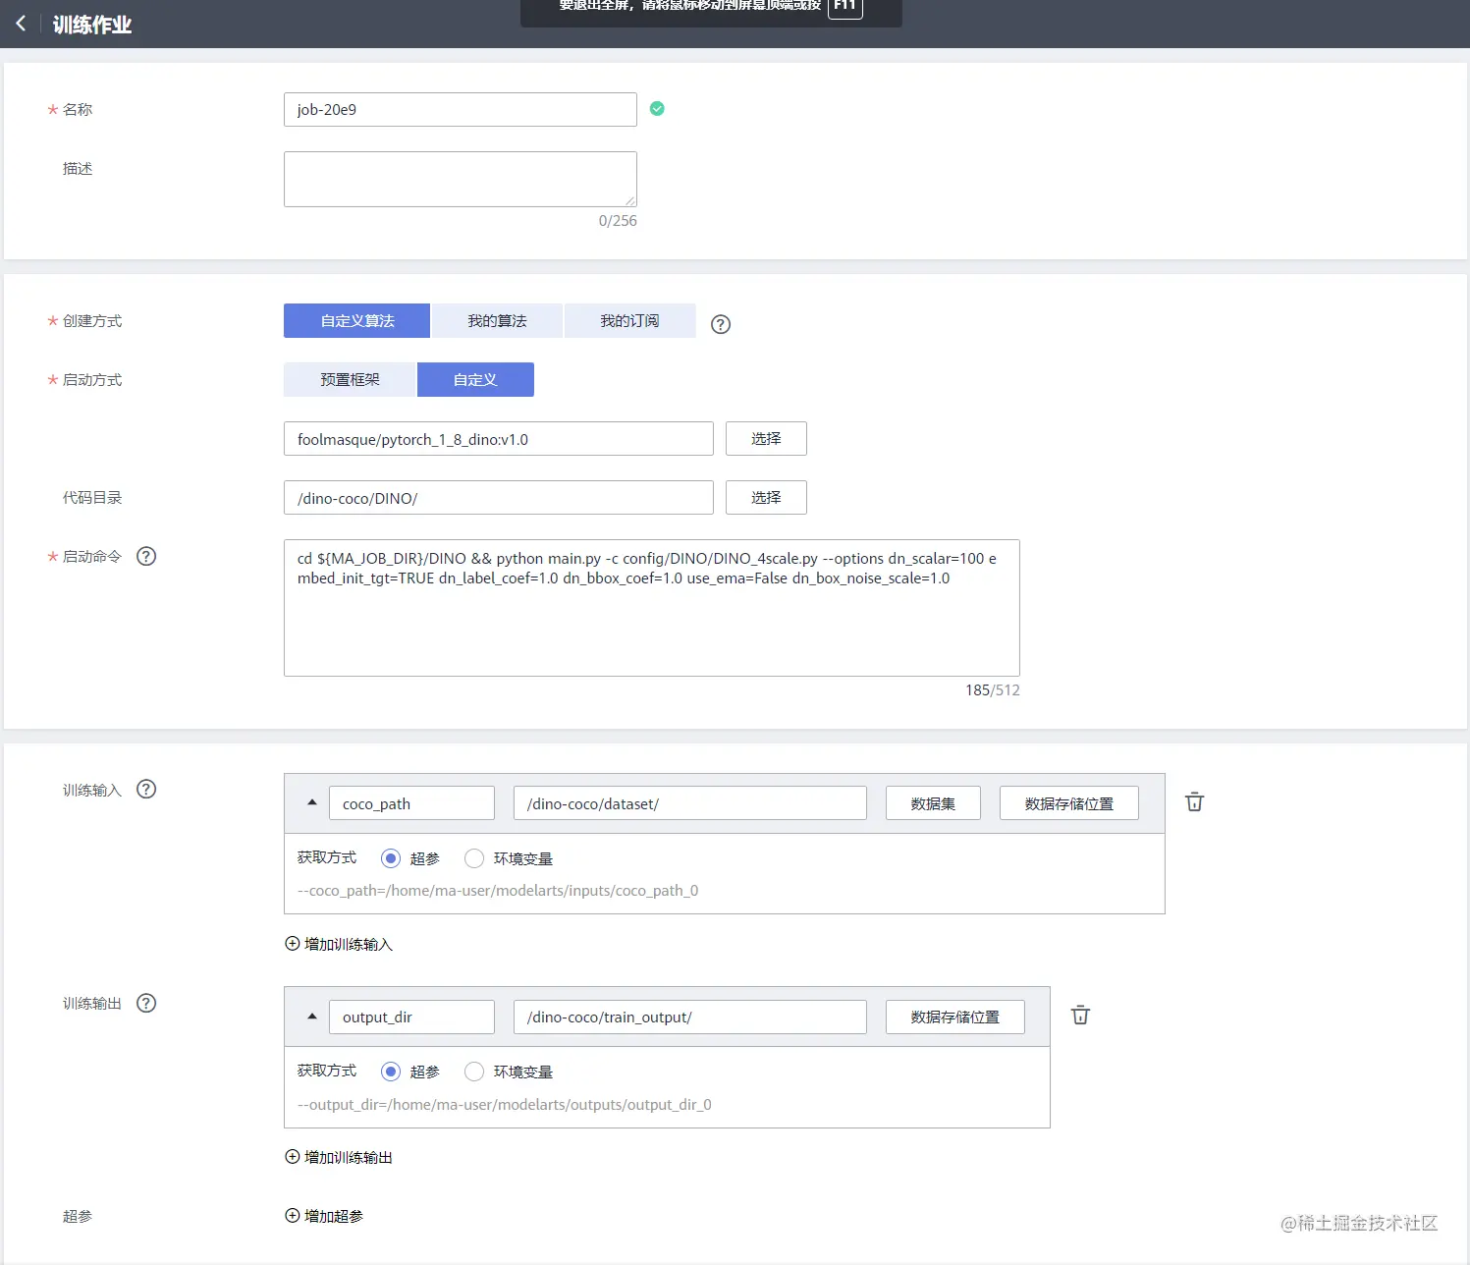Select 环境变量 for output_dir output
1470x1265 pixels.
474,1072
